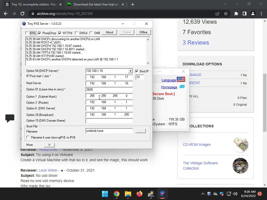Toggle the Bind IP checkbox
Image resolution: width=267 pixels, height=200 pixels.
point(137,71)
